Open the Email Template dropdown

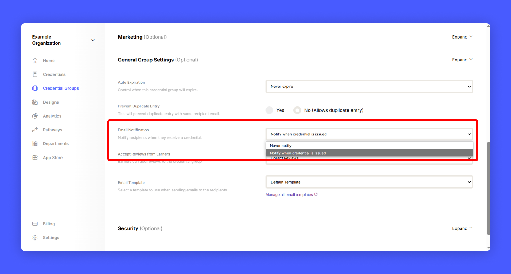369,182
